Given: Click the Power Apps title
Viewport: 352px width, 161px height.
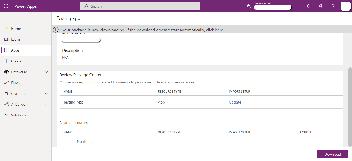Looking at the screenshot, I should [x=26, y=6].
